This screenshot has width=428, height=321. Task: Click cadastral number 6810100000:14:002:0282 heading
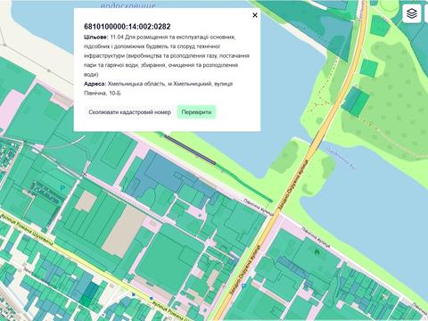click(128, 27)
